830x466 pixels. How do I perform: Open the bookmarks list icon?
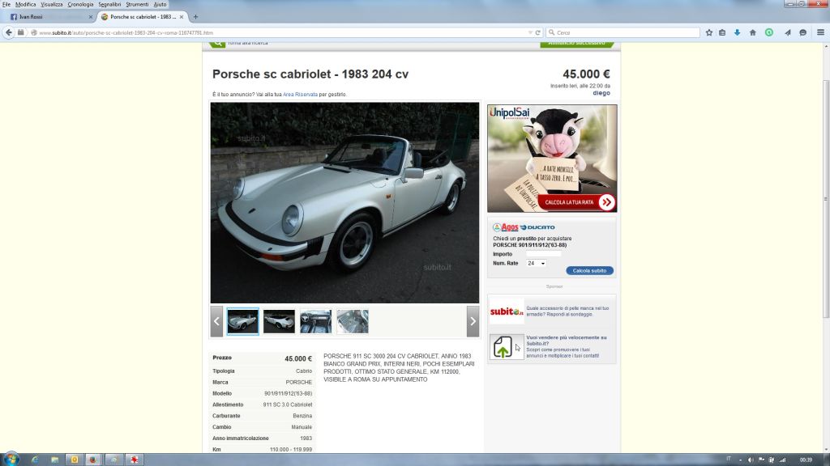(722, 32)
